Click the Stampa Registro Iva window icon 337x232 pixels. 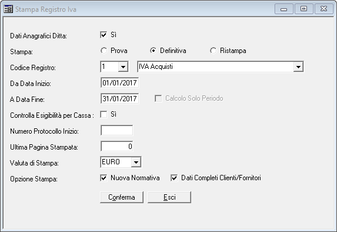[x=8, y=9]
